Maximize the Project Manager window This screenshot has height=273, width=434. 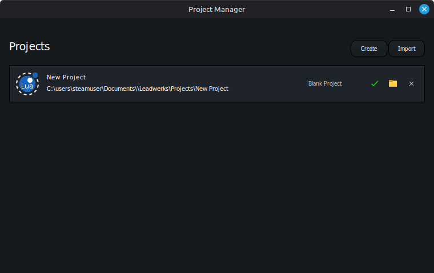click(x=408, y=9)
